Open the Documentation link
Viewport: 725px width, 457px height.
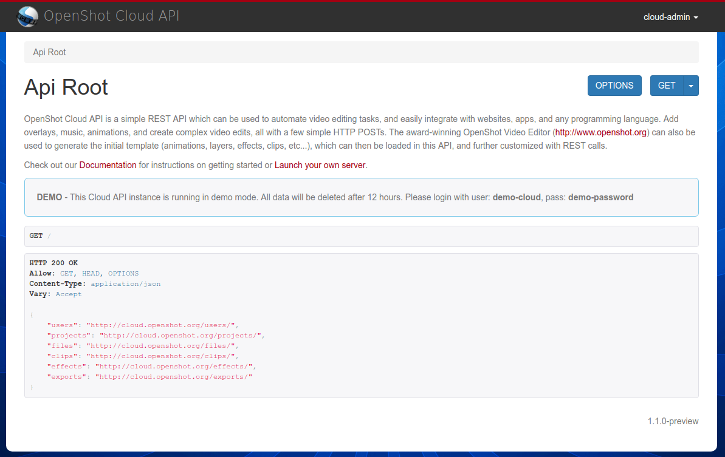(x=108, y=165)
